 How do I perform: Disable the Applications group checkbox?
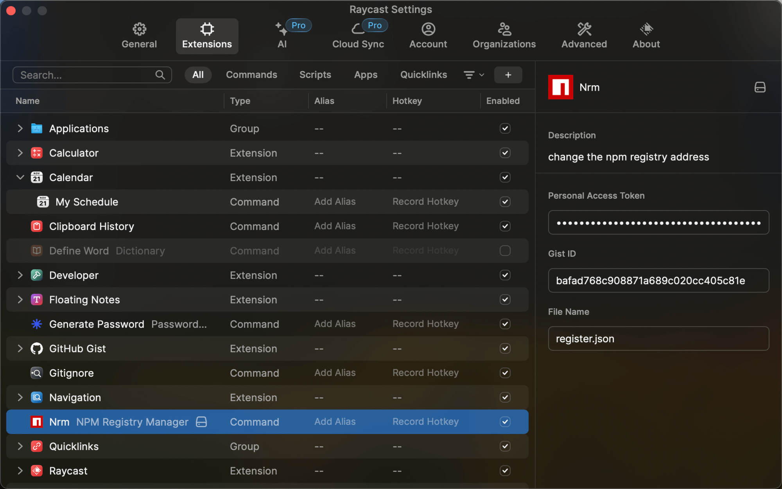tap(505, 128)
